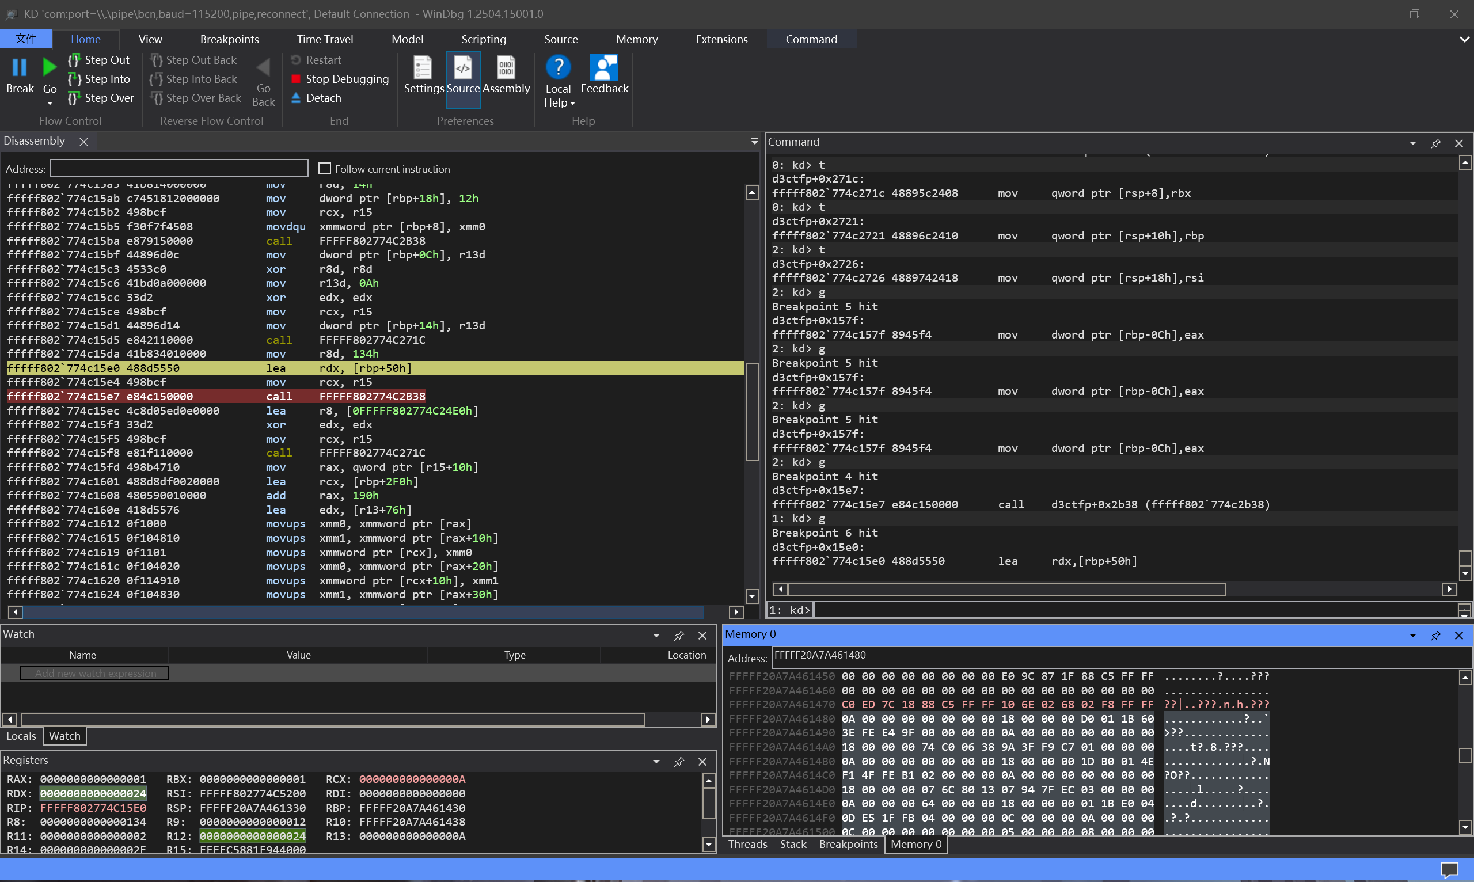This screenshot has width=1474, height=882.
Task: Open Memory 0 panel options dropdown
Action: (1413, 636)
